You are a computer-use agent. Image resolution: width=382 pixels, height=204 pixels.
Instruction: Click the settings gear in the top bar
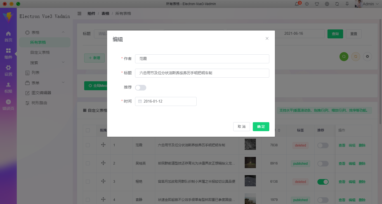[x=327, y=4]
